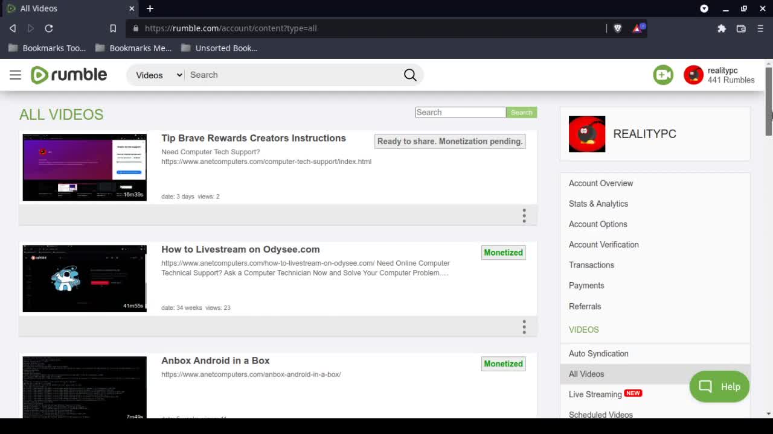Open the Brave Shields lion icon
The image size is (773, 434).
[617, 28]
